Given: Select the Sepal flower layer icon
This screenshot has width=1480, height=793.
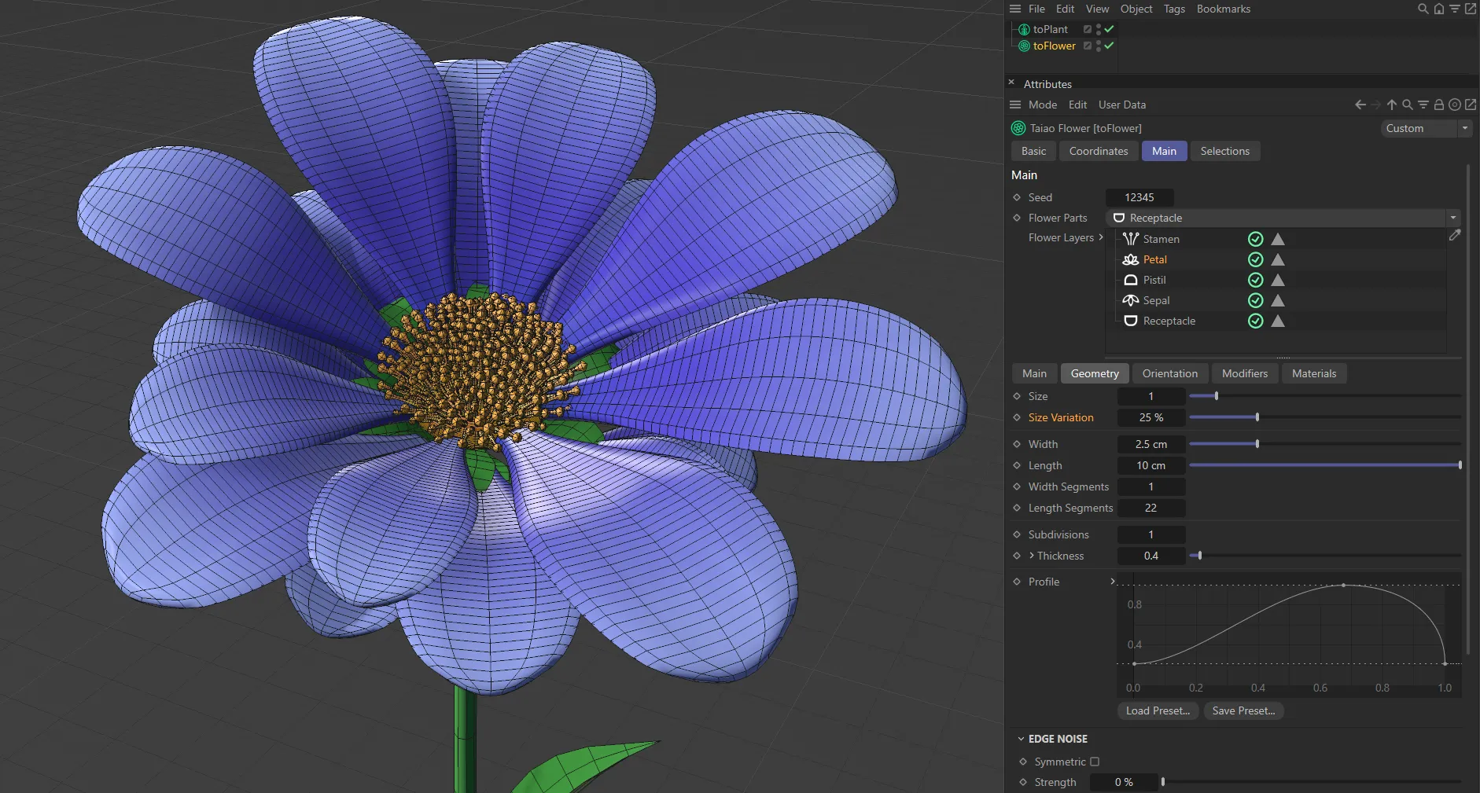Looking at the screenshot, I should 1131,300.
